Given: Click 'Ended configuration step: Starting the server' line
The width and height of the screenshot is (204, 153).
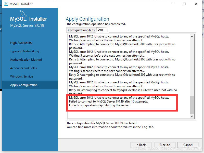Looking at the screenshot, I should (99, 105).
